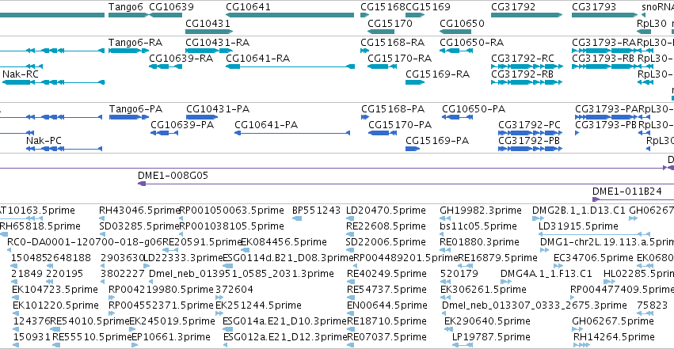Screen dimensions: 674x349
Task: Select the DME1-011B24 clone label
Action: [627, 192]
